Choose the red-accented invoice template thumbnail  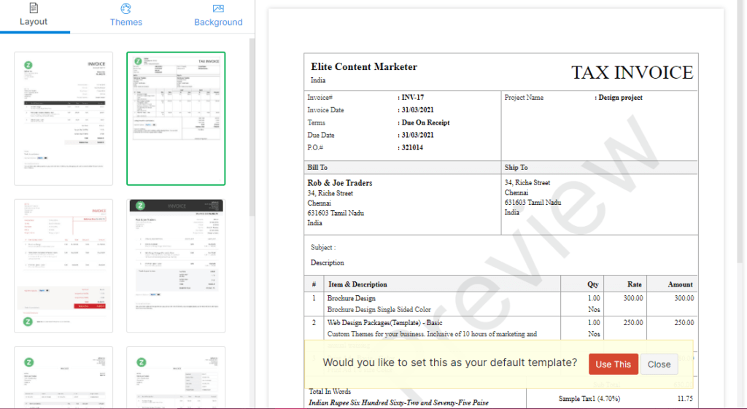[63, 265]
